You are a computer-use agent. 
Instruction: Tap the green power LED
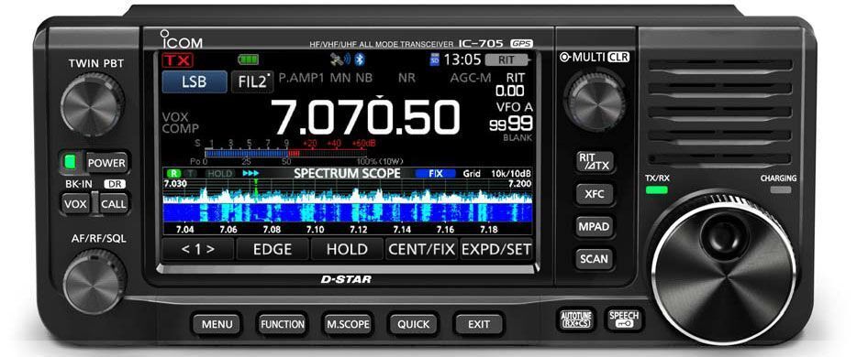[70, 161]
